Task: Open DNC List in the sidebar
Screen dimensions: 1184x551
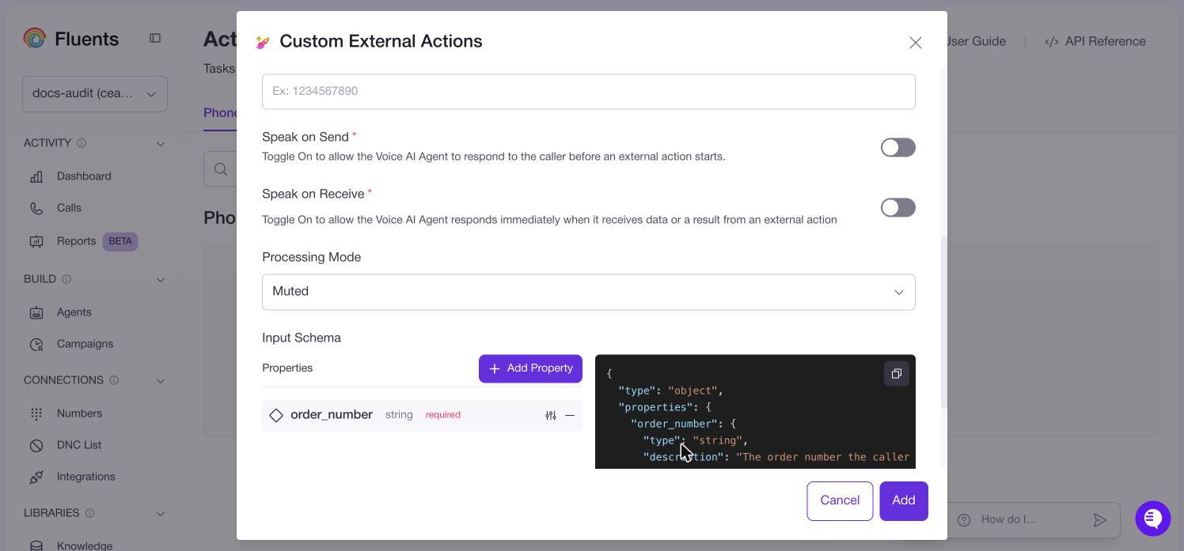Action: 79,445
